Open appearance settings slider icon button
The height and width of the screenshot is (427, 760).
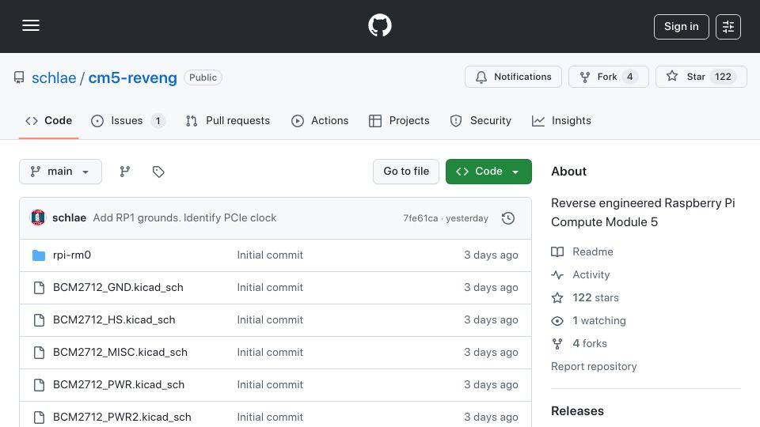coord(728,27)
